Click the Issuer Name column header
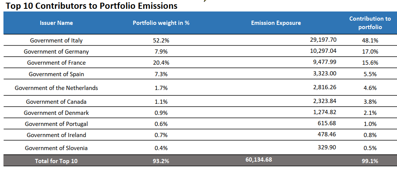397x175 pixels. click(56, 23)
